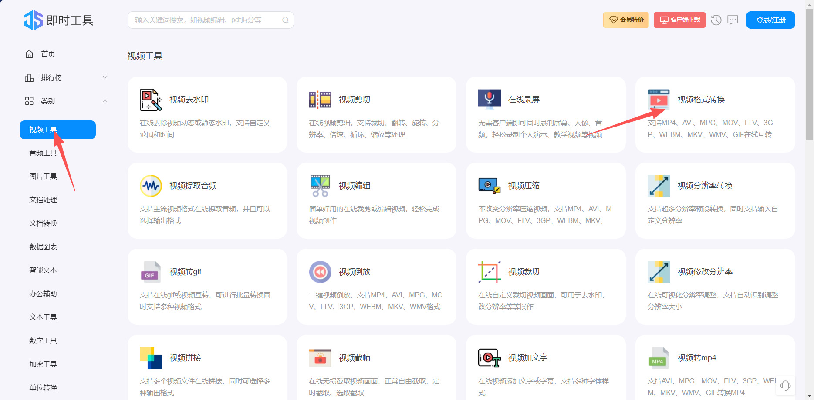Focus the keyword search input field
Image resolution: width=814 pixels, height=400 pixels.
click(211, 20)
